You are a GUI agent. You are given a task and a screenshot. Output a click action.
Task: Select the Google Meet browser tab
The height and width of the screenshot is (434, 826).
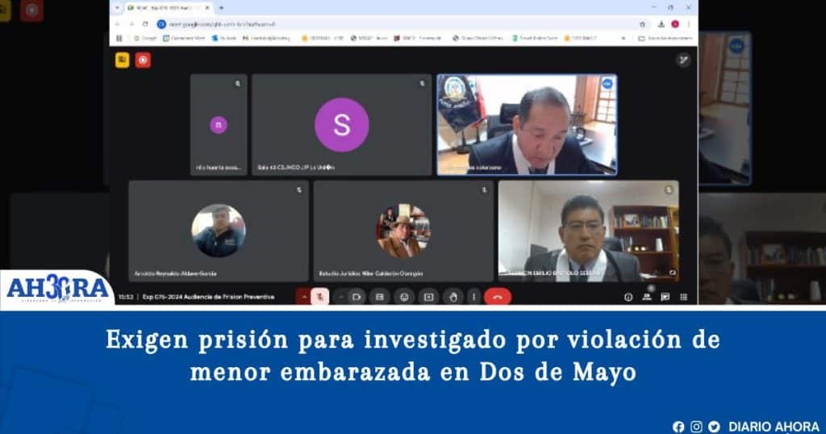[168, 7]
